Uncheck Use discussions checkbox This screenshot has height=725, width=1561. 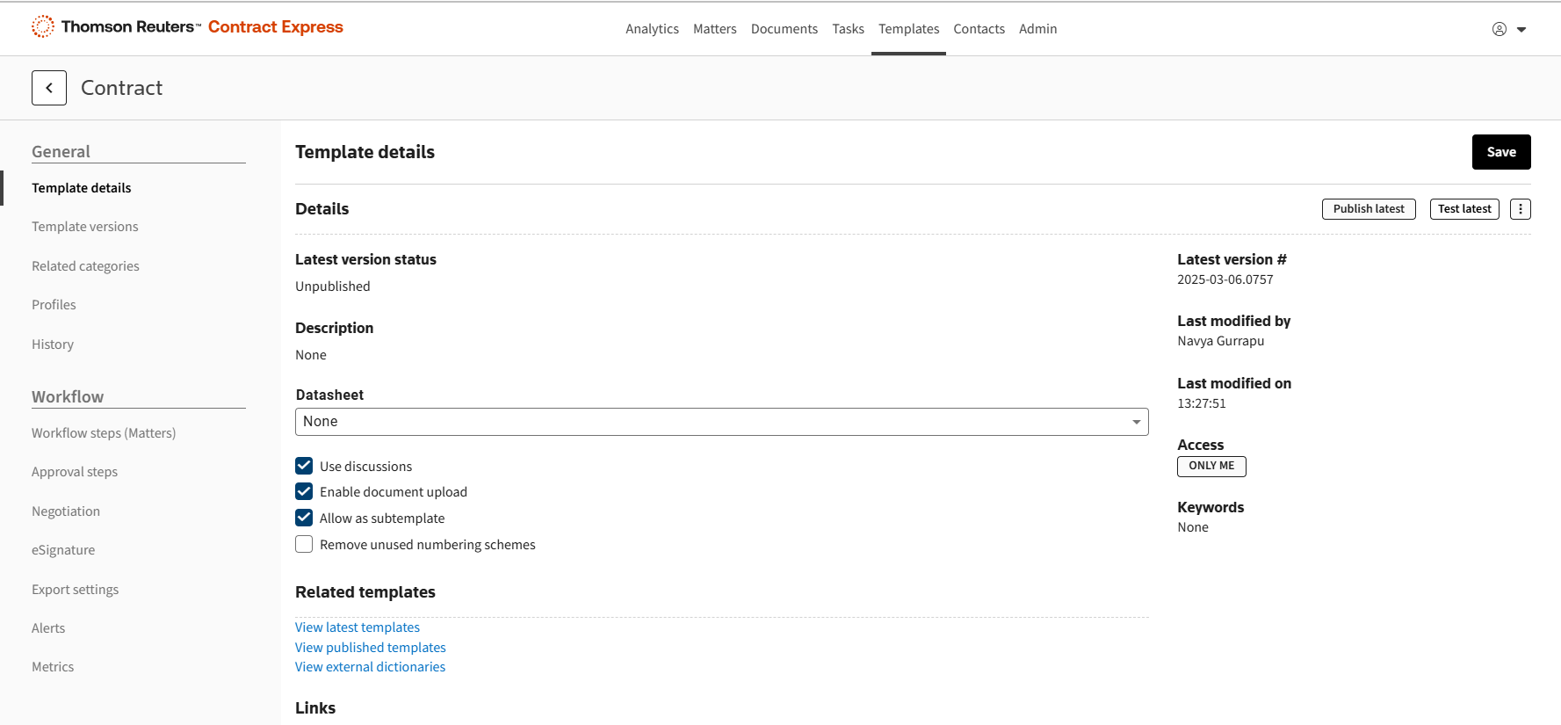(x=304, y=466)
